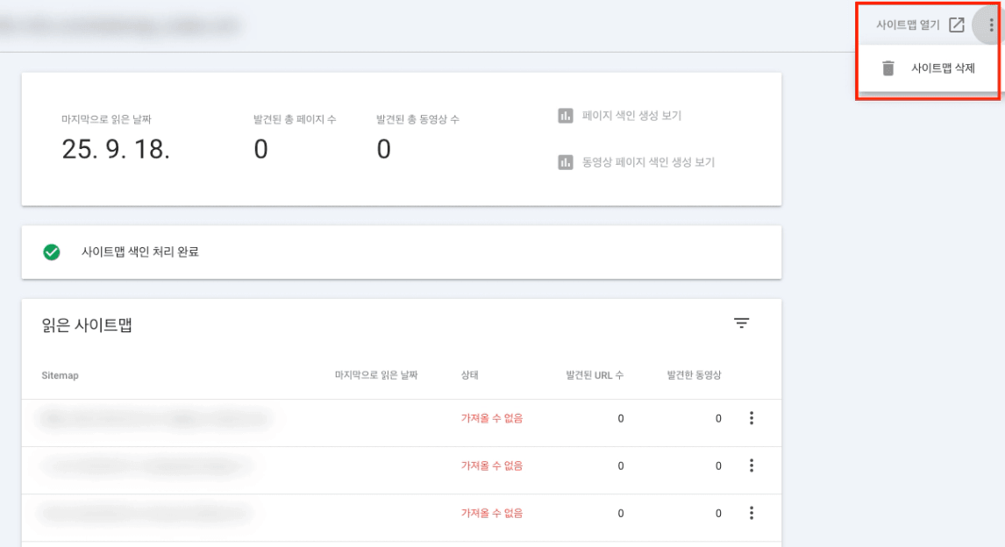This screenshot has width=1005, height=547.
Task: Click the trash icon for 사이트맵 삭제
Action: pos(888,67)
